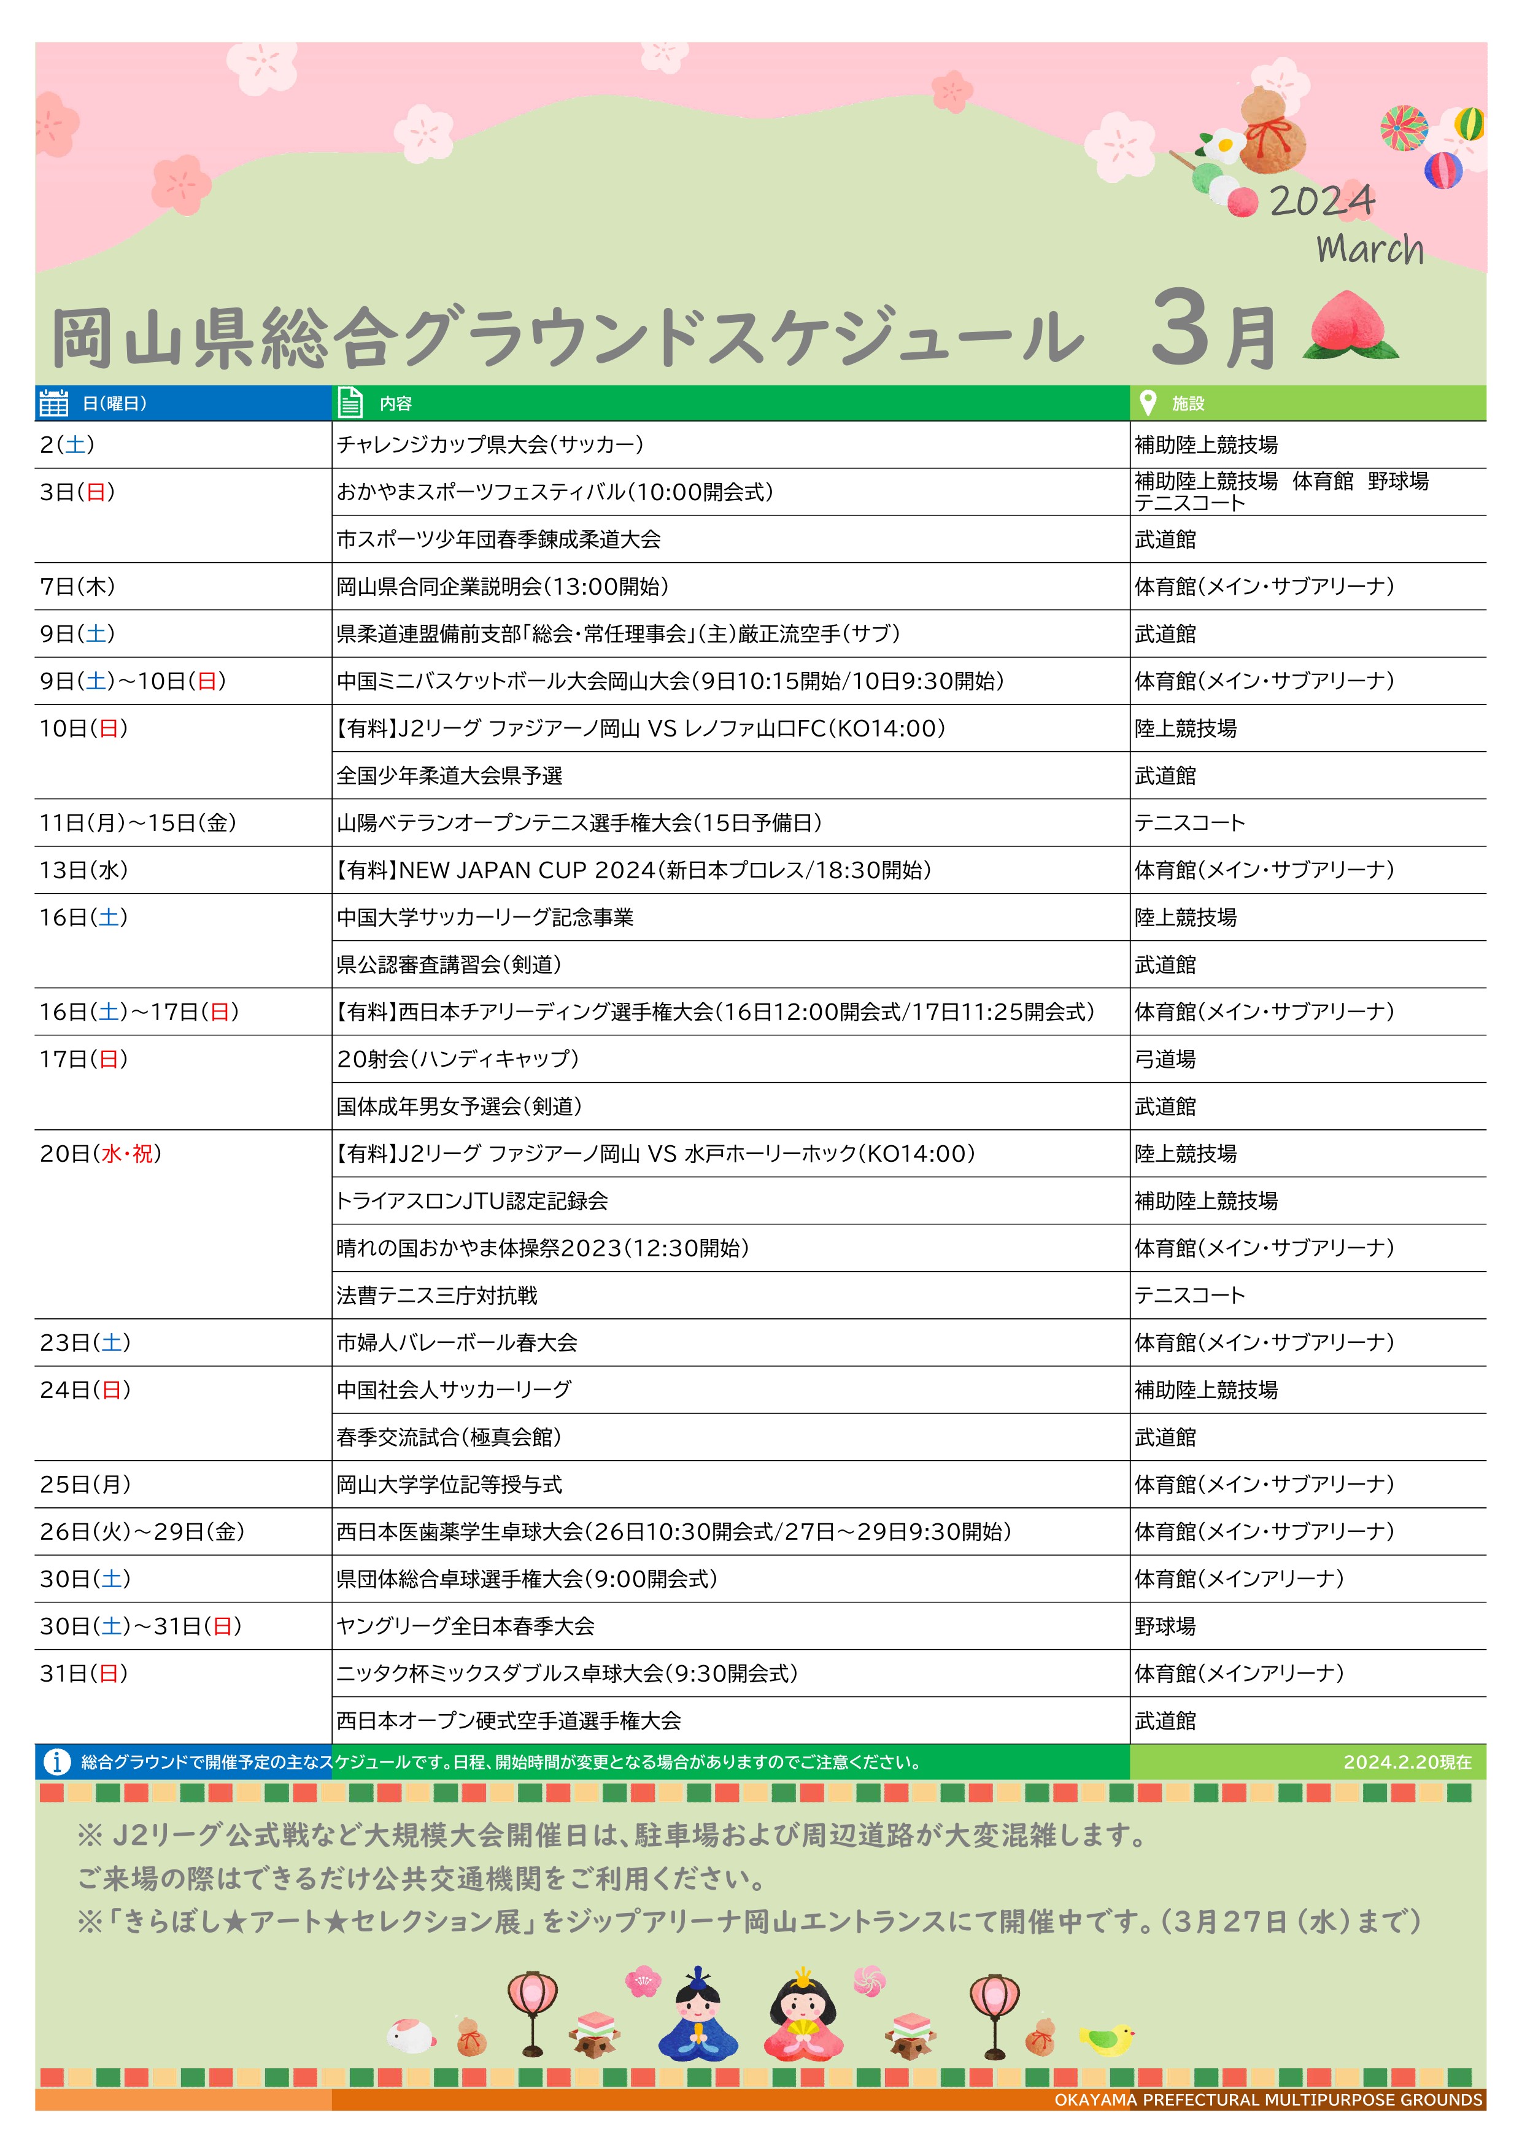This screenshot has width=1522, height=2153.
Task: Click footer OKAYAMA PREFECTURAL MULTIPURPOSE GROUNDS
Action: click(1268, 2100)
